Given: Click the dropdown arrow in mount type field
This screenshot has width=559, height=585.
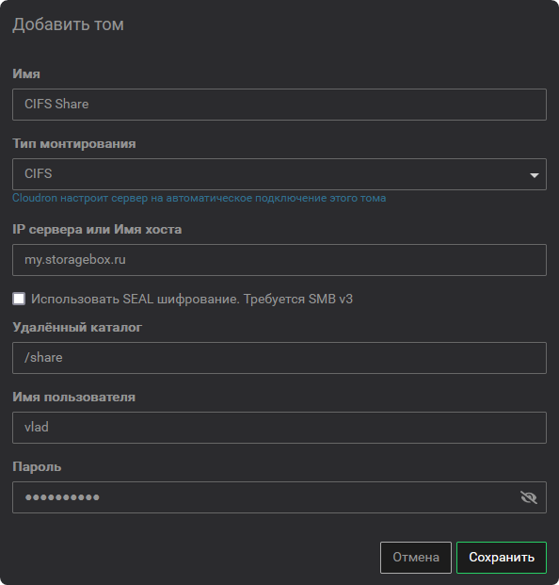Looking at the screenshot, I should tap(535, 175).
